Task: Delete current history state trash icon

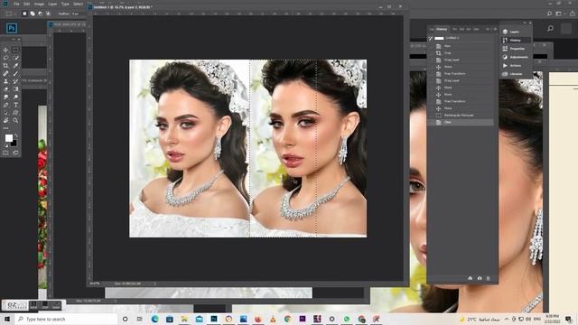Action: pos(488,279)
